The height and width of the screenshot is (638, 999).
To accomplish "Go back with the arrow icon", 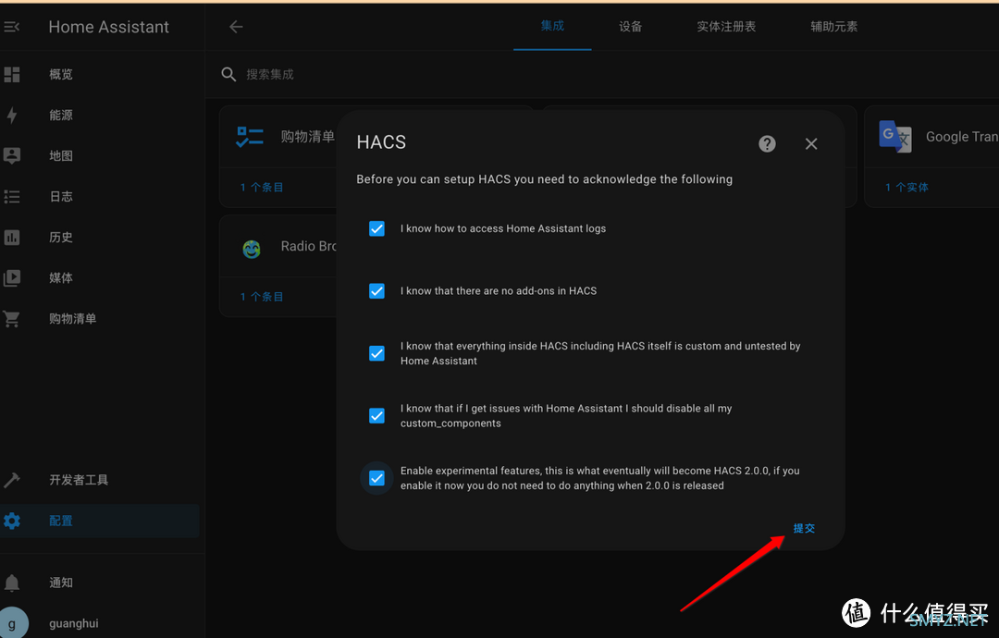I will pos(237,27).
